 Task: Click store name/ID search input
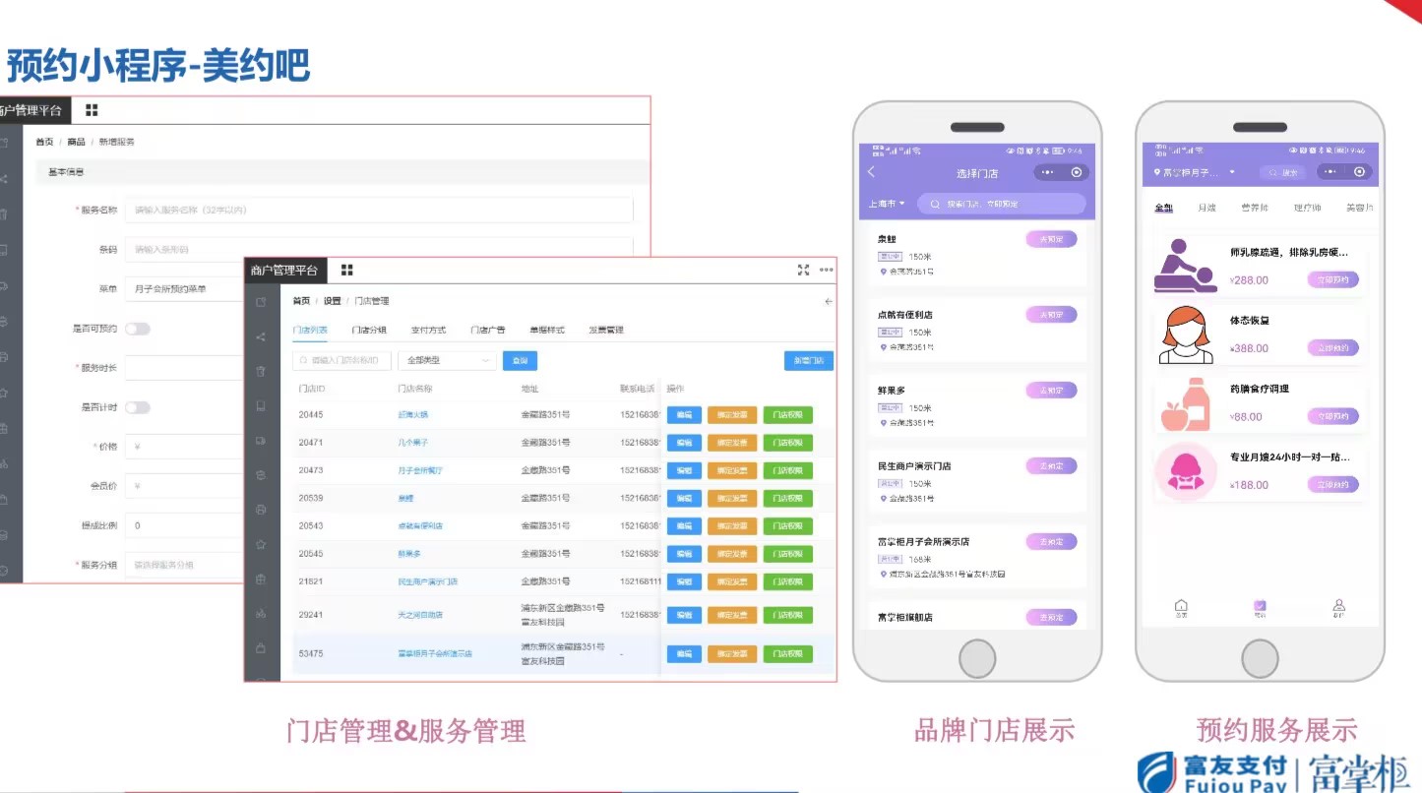point(342,361)
